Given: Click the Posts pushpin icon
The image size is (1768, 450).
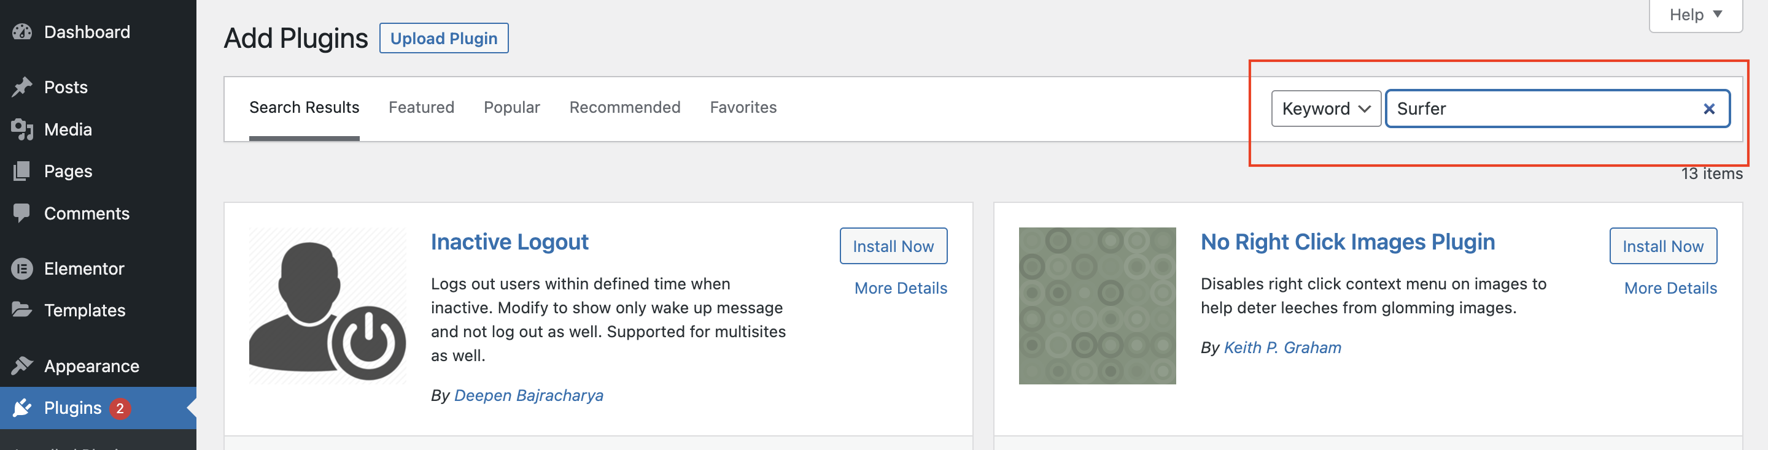Looking at the screenshot, I should click(x=22, y=87).
